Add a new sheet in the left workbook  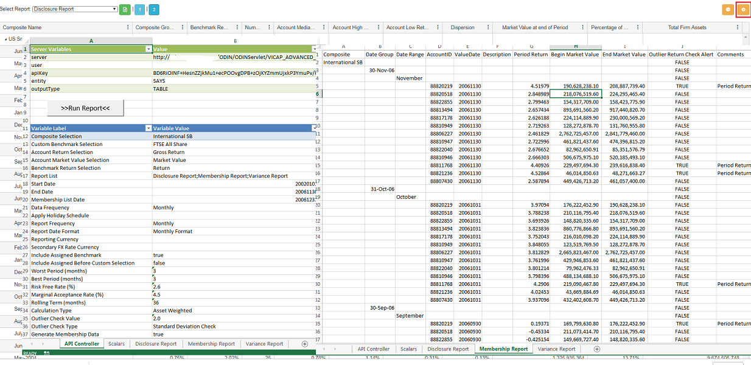click(305, 344)
